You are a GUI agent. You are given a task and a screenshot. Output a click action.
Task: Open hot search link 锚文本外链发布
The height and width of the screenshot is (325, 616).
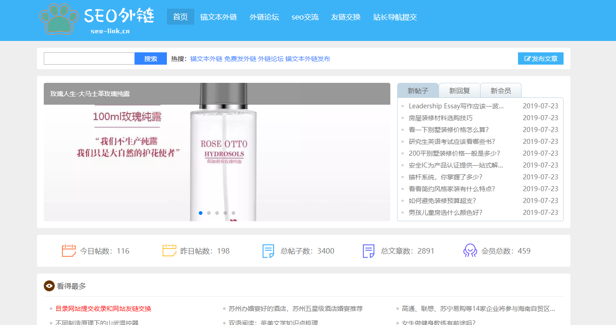[308, 59]
